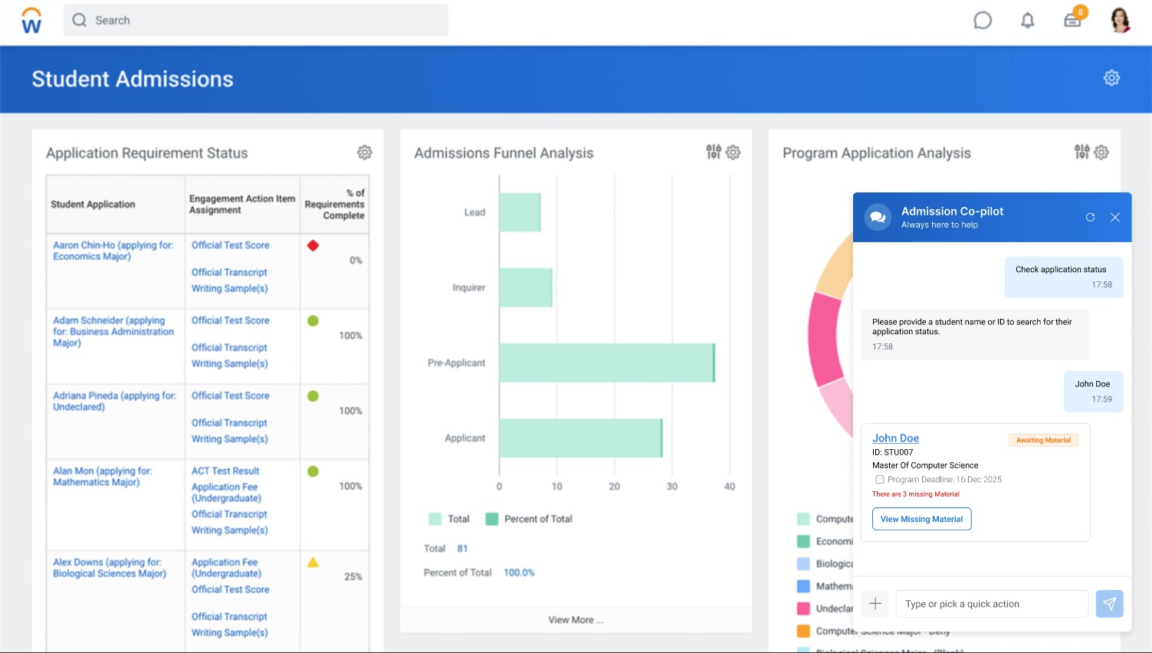
Task: Refresh the Admission Co-pilot conversation
Action: [1090, 218]
